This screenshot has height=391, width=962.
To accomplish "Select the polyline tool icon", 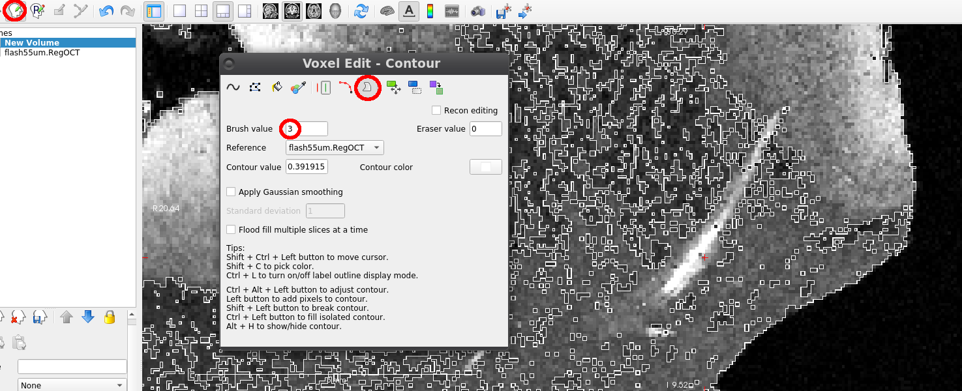I will 255,87.
